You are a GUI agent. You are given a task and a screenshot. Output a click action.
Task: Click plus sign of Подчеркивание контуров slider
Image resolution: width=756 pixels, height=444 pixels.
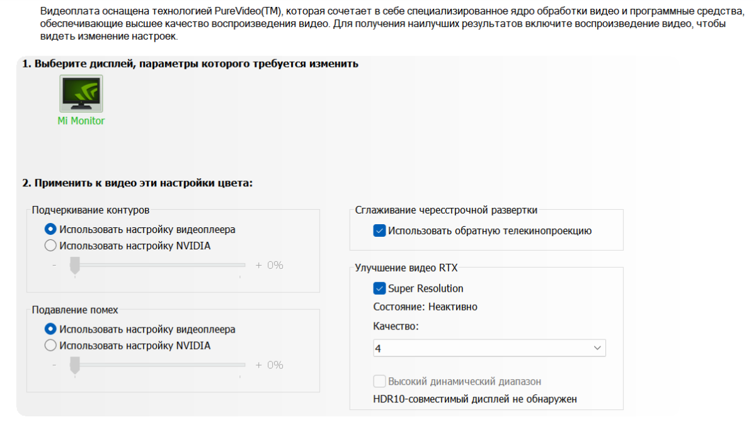coord(258,265)
